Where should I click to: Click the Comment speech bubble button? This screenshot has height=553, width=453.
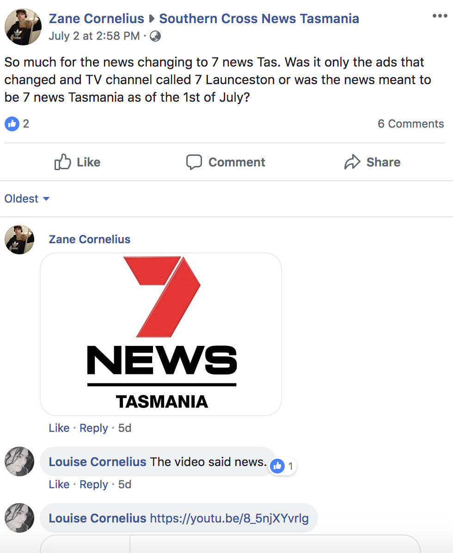tap(226, 162)
